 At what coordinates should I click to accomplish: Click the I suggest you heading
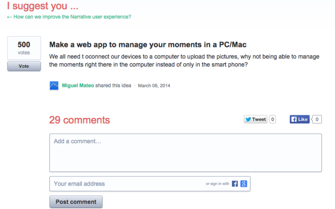click(43, 6)
